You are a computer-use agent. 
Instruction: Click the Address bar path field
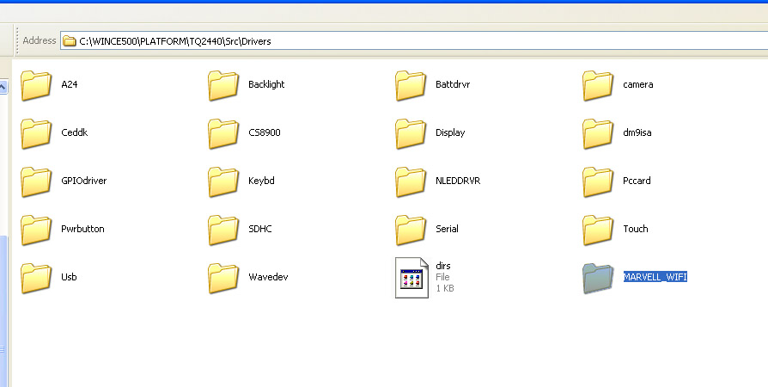[414, 40]
